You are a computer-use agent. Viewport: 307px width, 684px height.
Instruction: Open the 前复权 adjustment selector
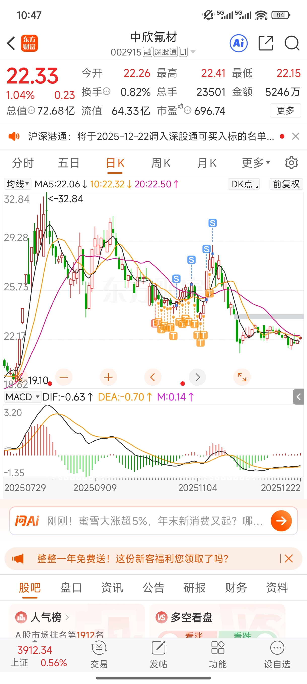click(286, 184)
